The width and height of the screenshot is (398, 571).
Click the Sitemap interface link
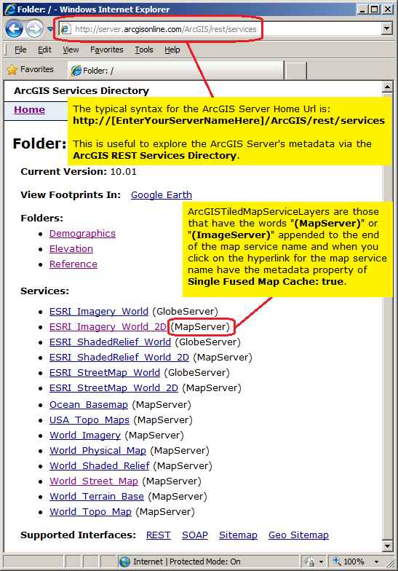click(239, 535)
